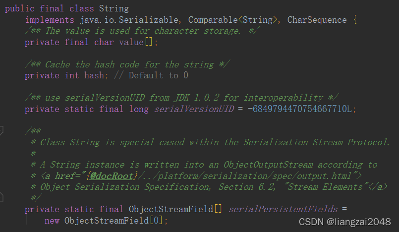Select the String class name
Screen dimensions: 399x232
pos(114,8)
